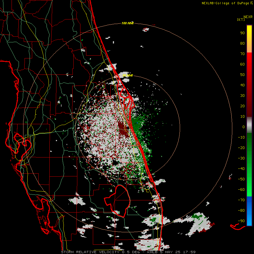Click the 50 value on the color scale
The width and height of the screenshot is (254, 254).
click(242, 75)
